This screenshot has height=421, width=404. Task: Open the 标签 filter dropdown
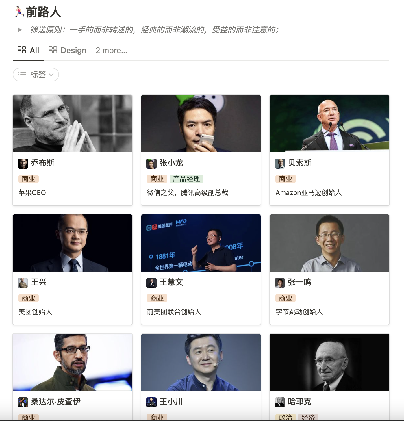(36, 75)
